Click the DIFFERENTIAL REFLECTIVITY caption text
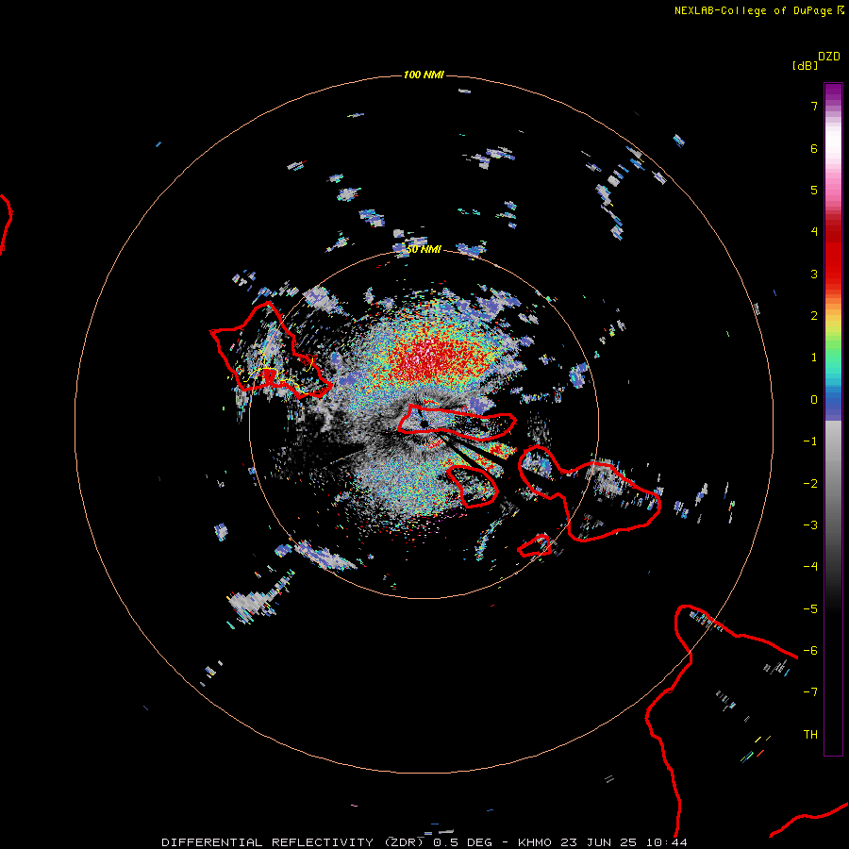Image resolution: width=849 pixels, height=849 pixels. (268, 842)
